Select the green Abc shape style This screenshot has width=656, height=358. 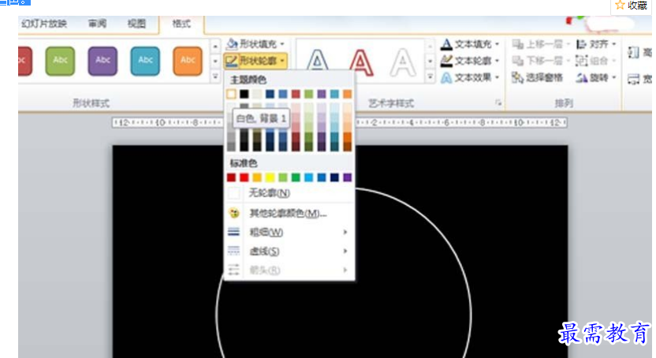pyautogui.click(x=60, y=61)
